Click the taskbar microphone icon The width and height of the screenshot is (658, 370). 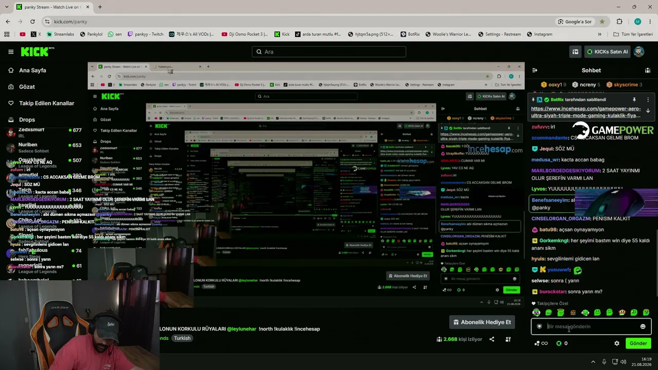[604, 362]
